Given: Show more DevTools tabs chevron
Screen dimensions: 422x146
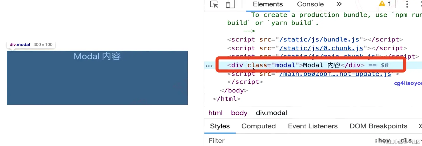Looking at the screenshot, I should point(339,4).
